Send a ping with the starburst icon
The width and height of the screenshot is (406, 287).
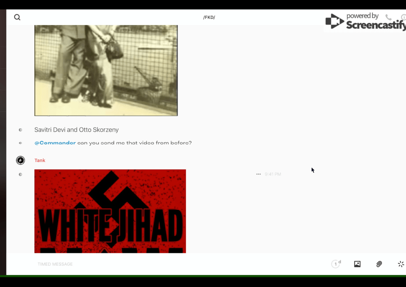[401, 264]
